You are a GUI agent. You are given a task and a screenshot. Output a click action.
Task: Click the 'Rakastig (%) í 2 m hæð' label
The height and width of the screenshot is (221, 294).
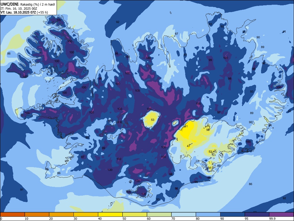click(38, 4)
